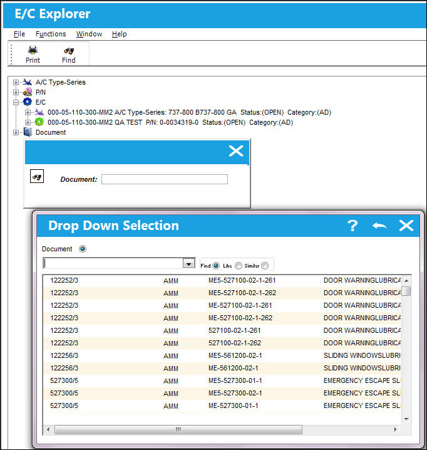427x450 pixels.
Task: Click the horizontal scrollbar left arrow
Action: (x=48, y=429)
